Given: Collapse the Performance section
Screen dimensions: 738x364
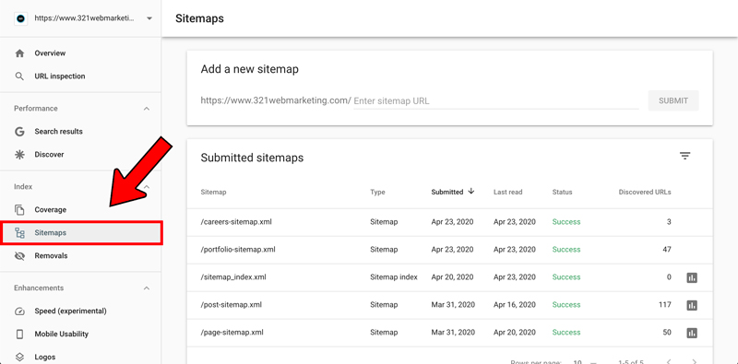Looking at the screenshot, I should point(147,109).
